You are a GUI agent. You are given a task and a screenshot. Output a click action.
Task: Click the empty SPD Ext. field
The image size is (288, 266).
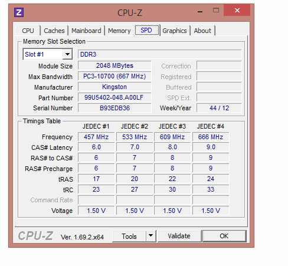click(219, 97)
